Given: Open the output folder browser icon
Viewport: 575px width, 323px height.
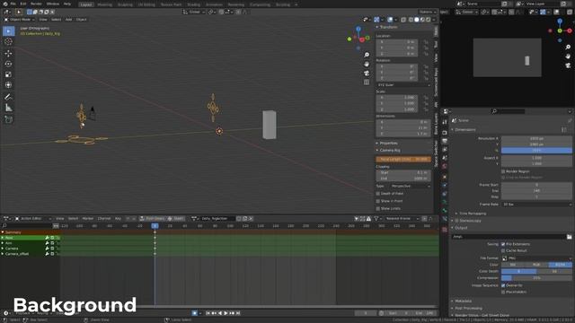Looking at the screenshot, I should [569, 237].
